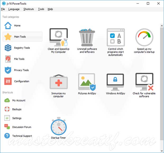
Task: Visit the Discussion Forum shortcut
Action: [x=21, y=127]
